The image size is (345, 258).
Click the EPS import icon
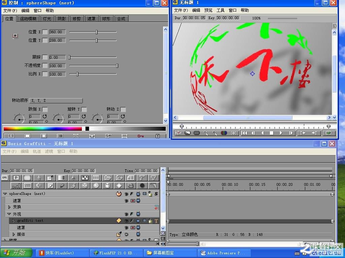pyautogui.click(x=5, y=178)
